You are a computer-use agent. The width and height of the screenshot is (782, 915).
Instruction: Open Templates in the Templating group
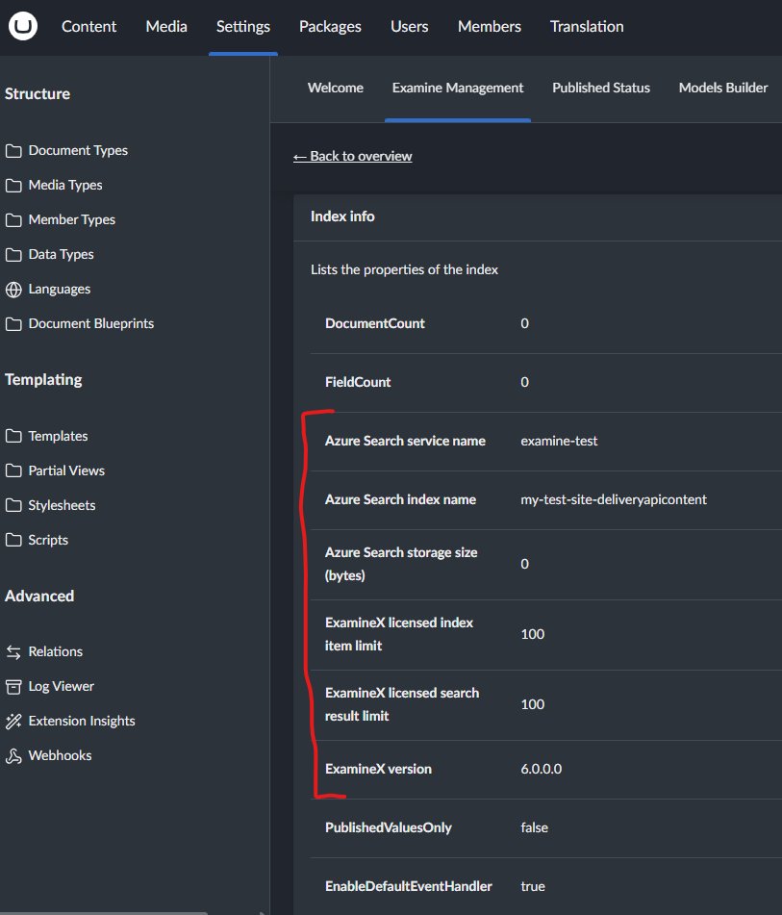[x=59, y=436]
